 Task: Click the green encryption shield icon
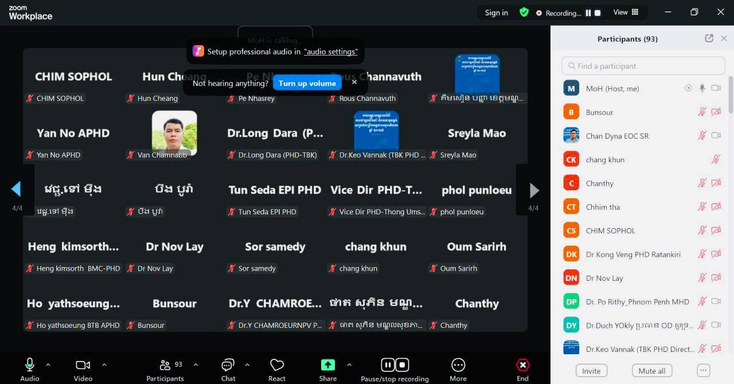[x=524, y=12]
